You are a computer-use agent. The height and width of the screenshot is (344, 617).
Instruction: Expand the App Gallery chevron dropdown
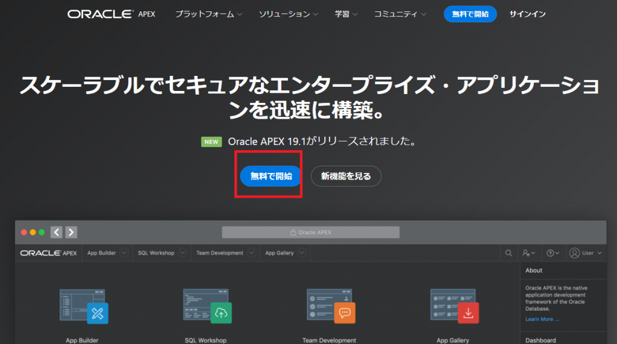pos(302,252)
